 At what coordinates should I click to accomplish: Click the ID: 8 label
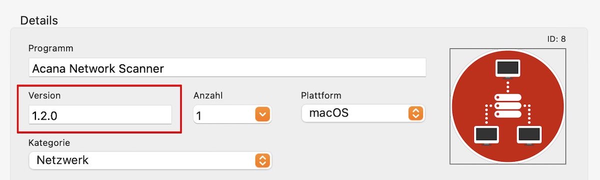click(x=556, y=38)
